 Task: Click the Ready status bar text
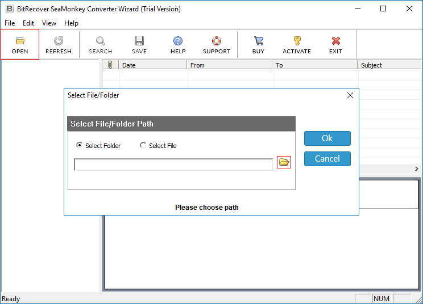11,299
